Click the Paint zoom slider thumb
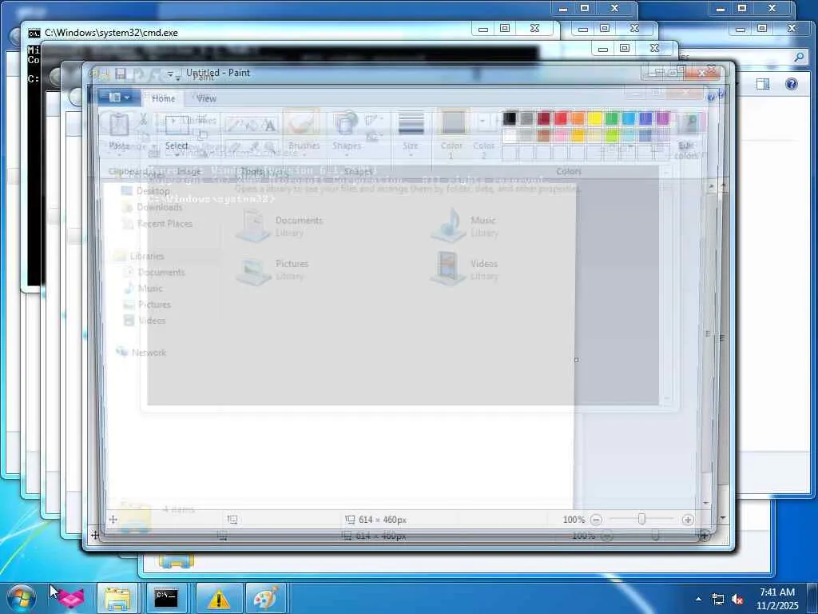The image size is (818, 614). click(641, 519)
